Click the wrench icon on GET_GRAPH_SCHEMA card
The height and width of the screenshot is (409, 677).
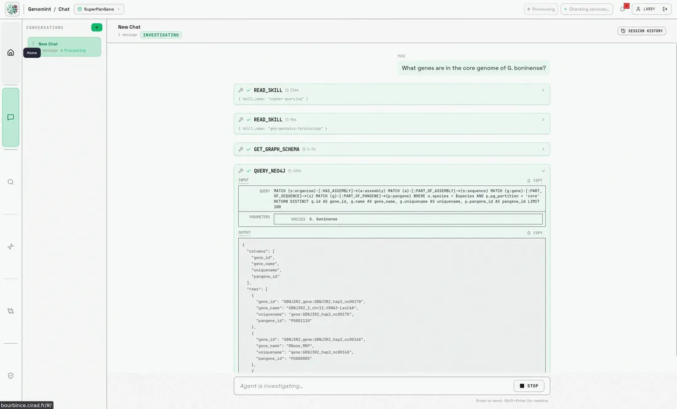pyautogui.click(x=241, y=149)
